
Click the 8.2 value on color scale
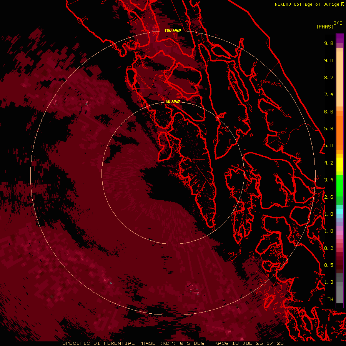click(329, 77)
